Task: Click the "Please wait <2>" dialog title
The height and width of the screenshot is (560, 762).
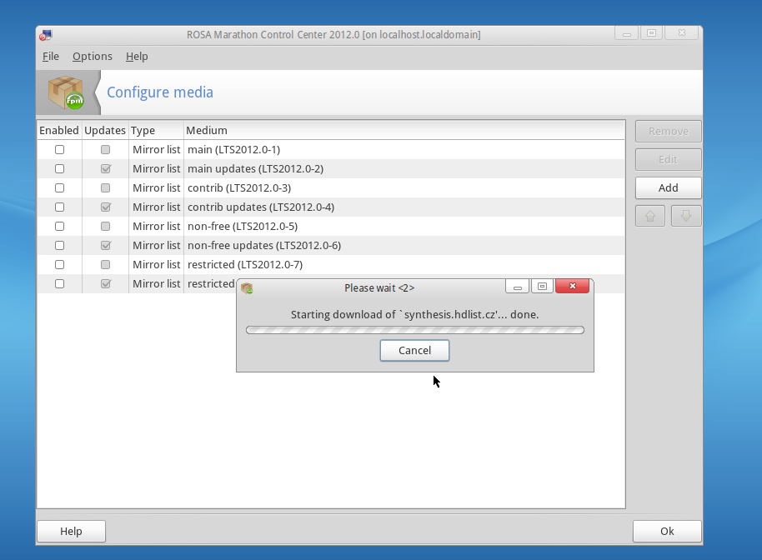Action: (x=379, y=288)
